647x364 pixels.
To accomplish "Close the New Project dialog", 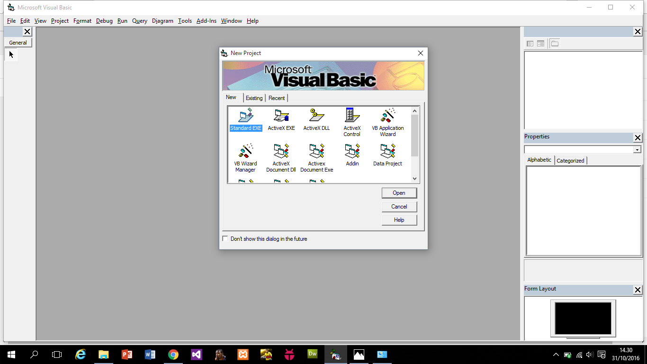I will [421, 53].
